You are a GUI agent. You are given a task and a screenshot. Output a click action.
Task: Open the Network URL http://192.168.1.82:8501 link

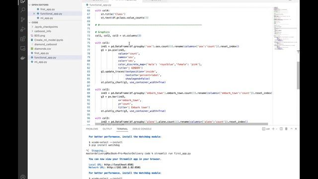pos(124,168)
